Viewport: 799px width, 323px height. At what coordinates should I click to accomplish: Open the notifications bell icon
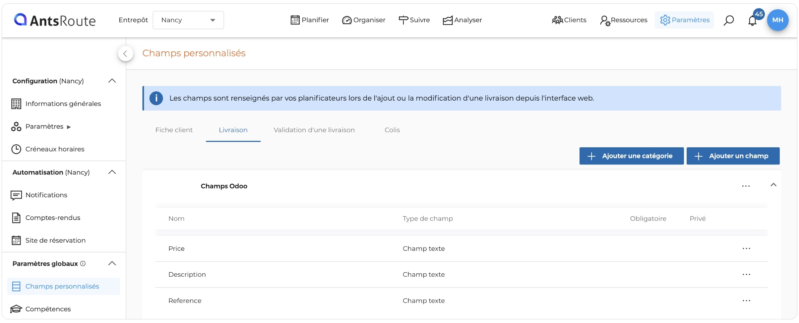tap(753, 21)
